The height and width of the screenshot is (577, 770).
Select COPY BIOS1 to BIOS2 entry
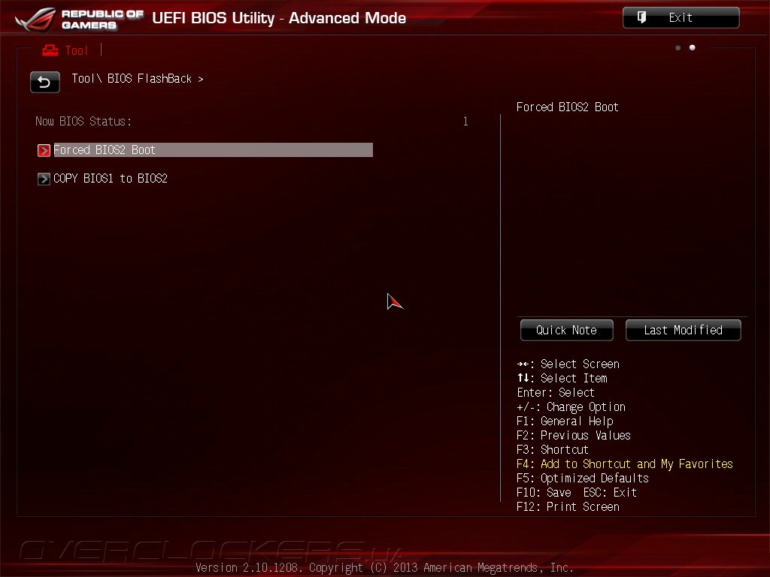pyautogui.click(x=110, y=179)
